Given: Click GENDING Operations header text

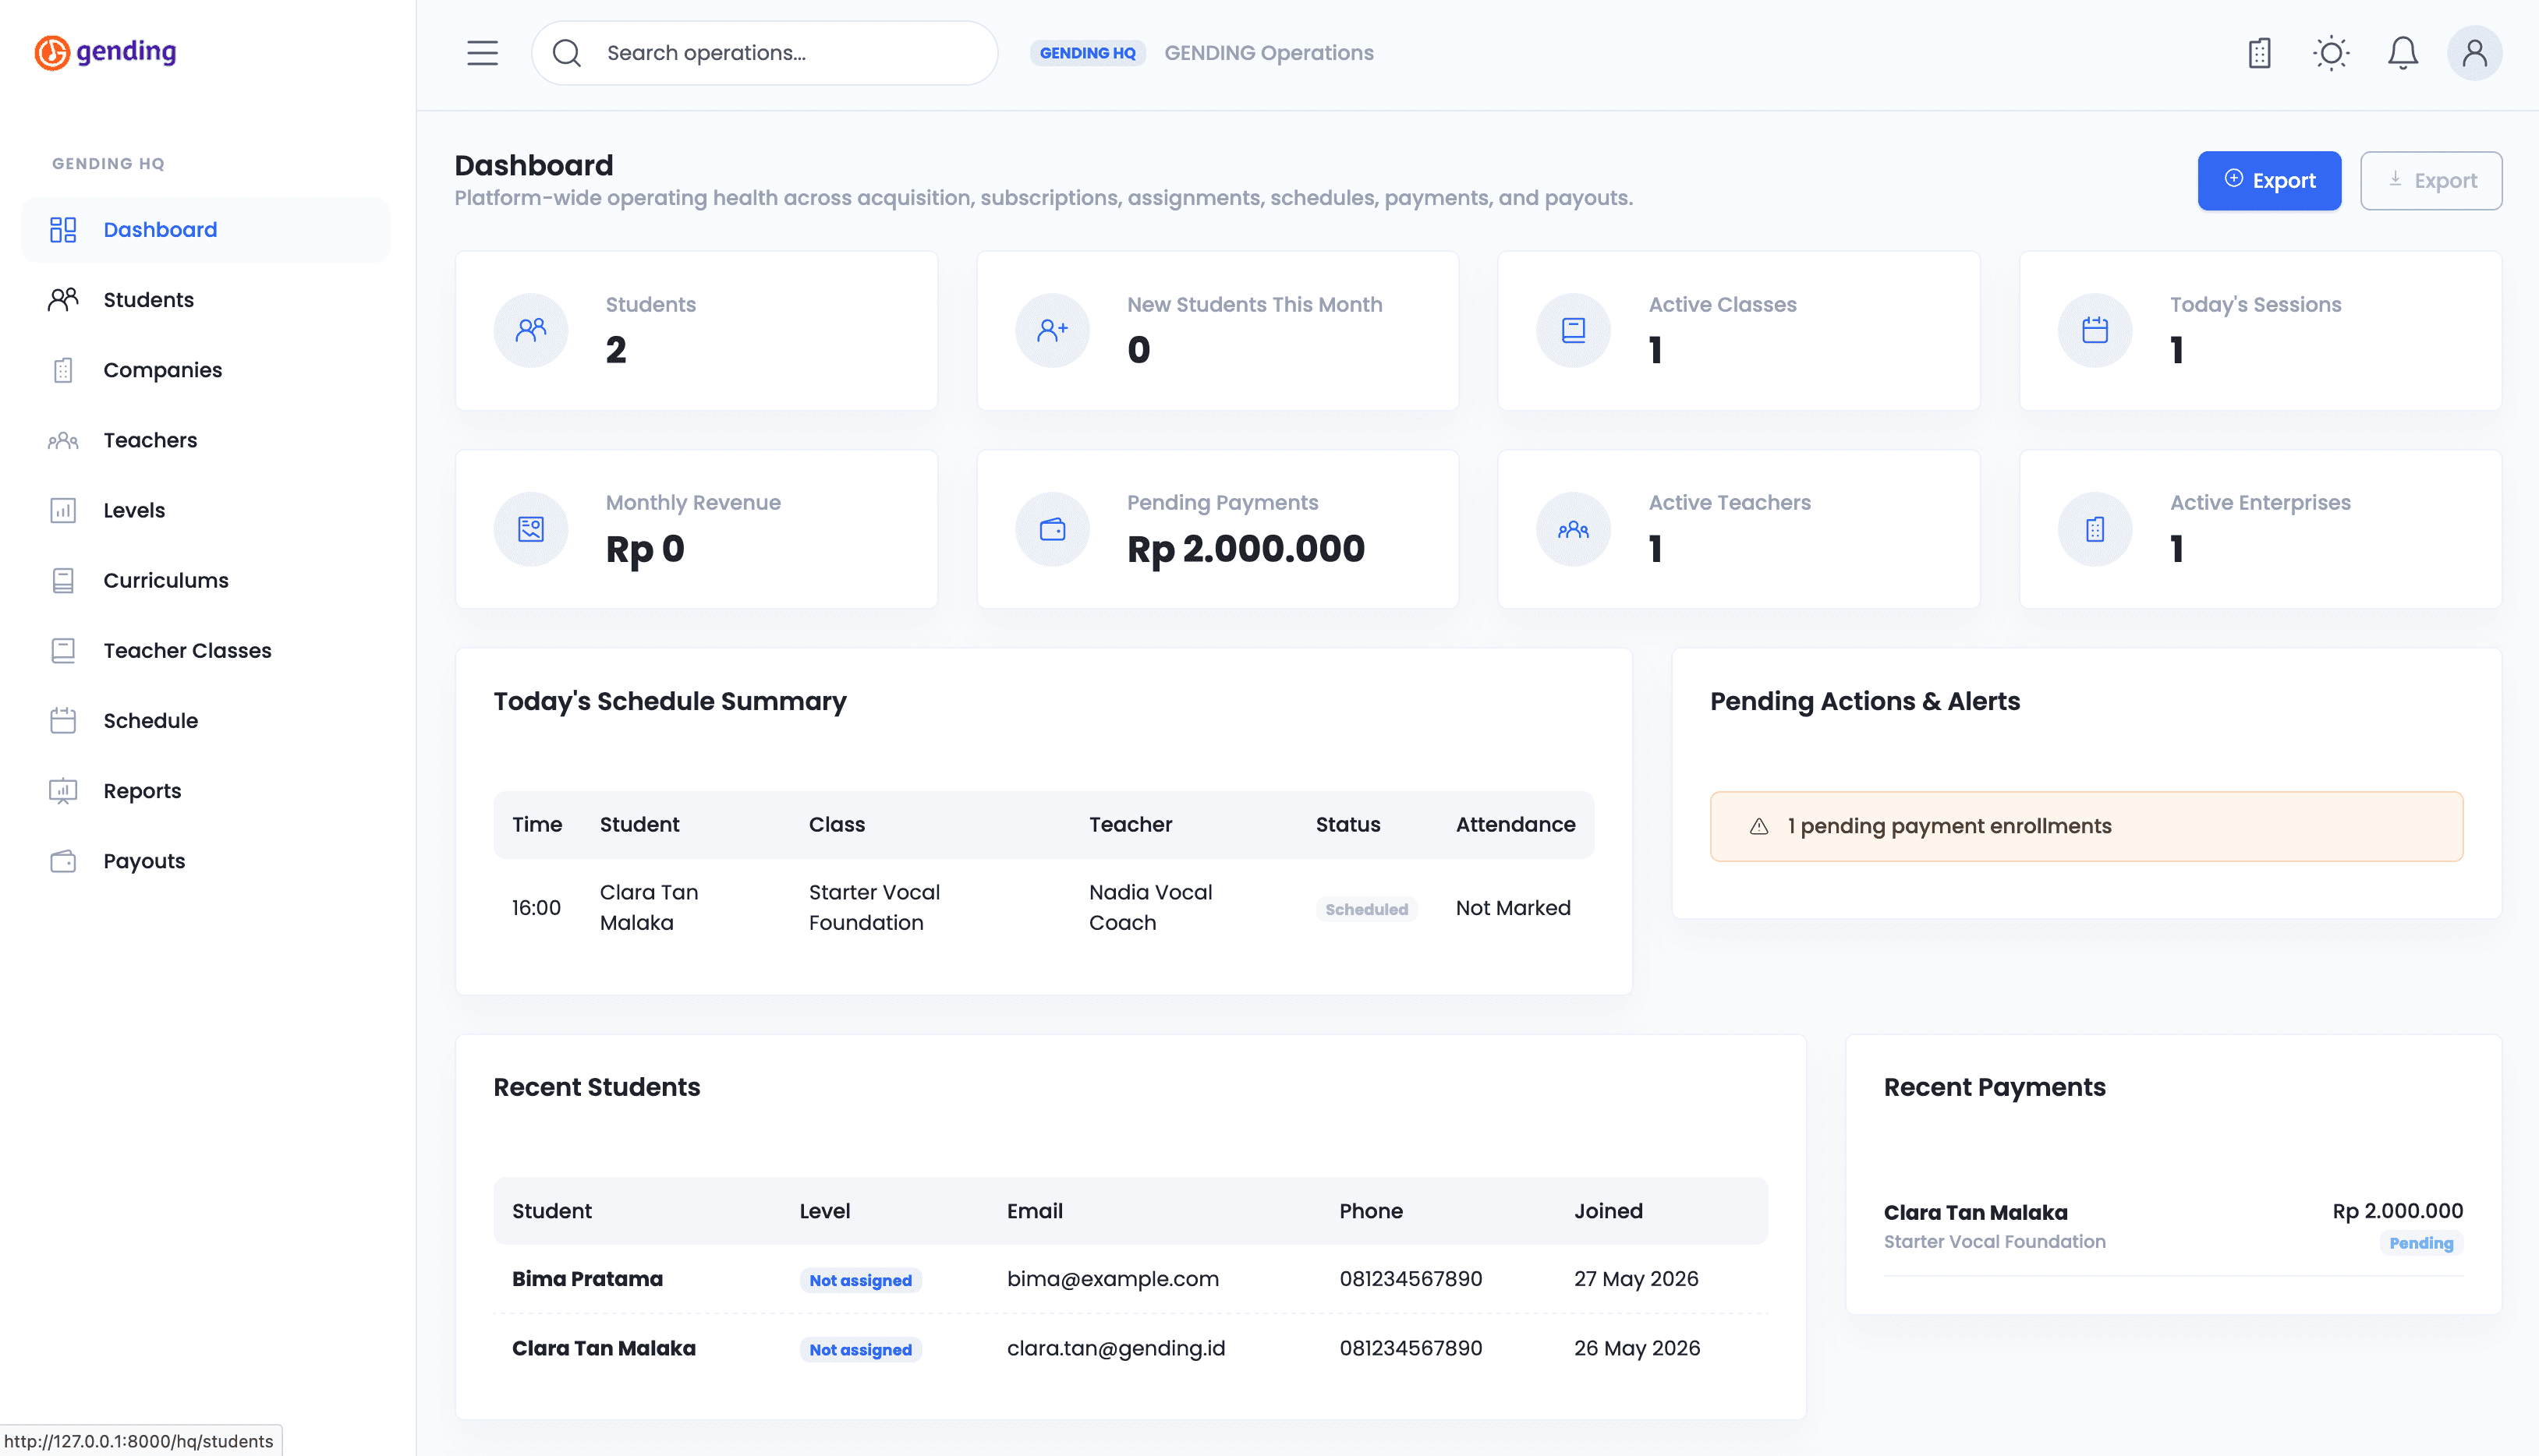Looking at the screenshot, I should (1269, 53).
